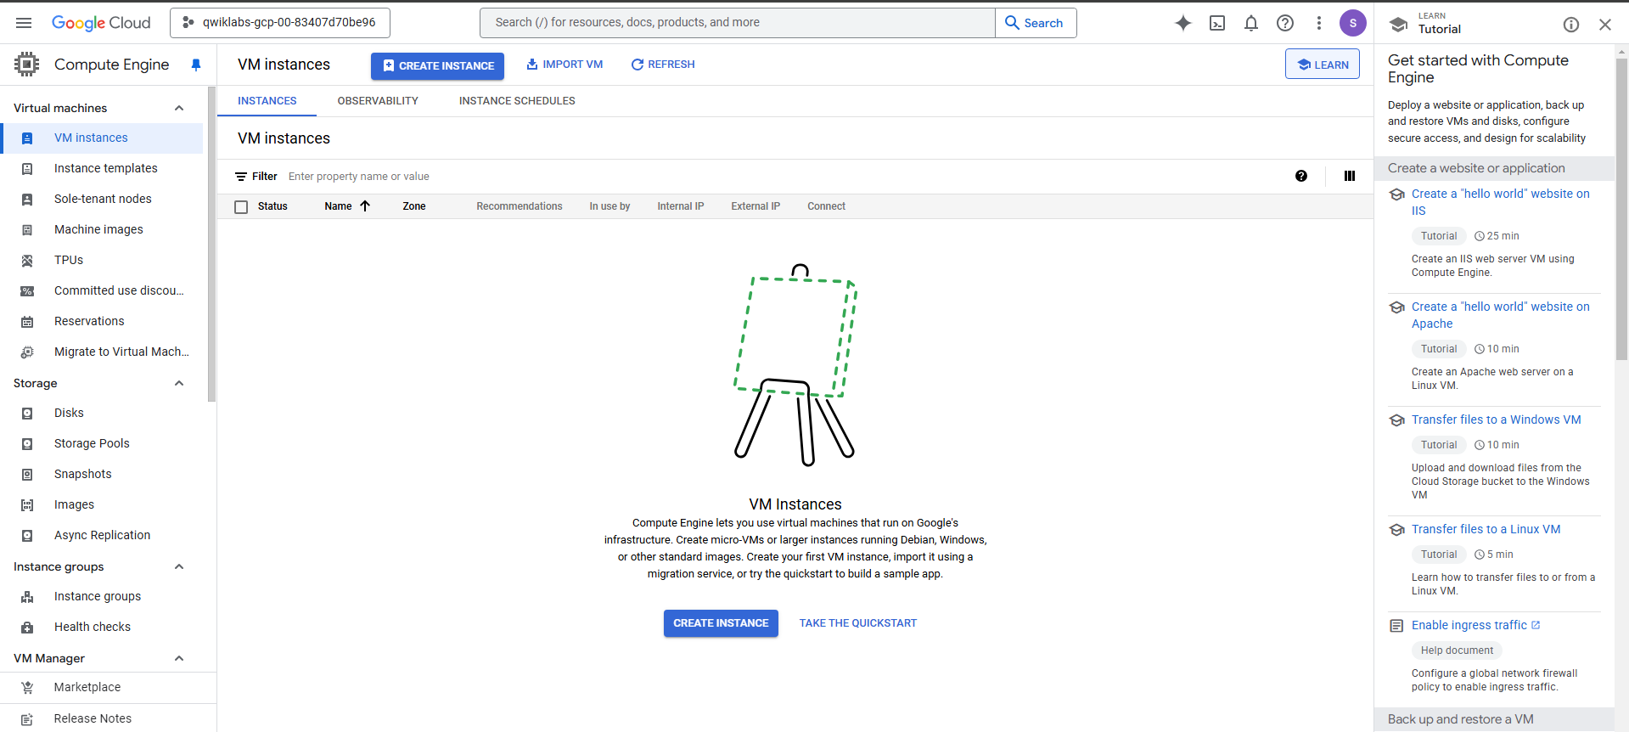Open the three-dot settings menu in header
1629x732 pixels.
[1319, 23]
